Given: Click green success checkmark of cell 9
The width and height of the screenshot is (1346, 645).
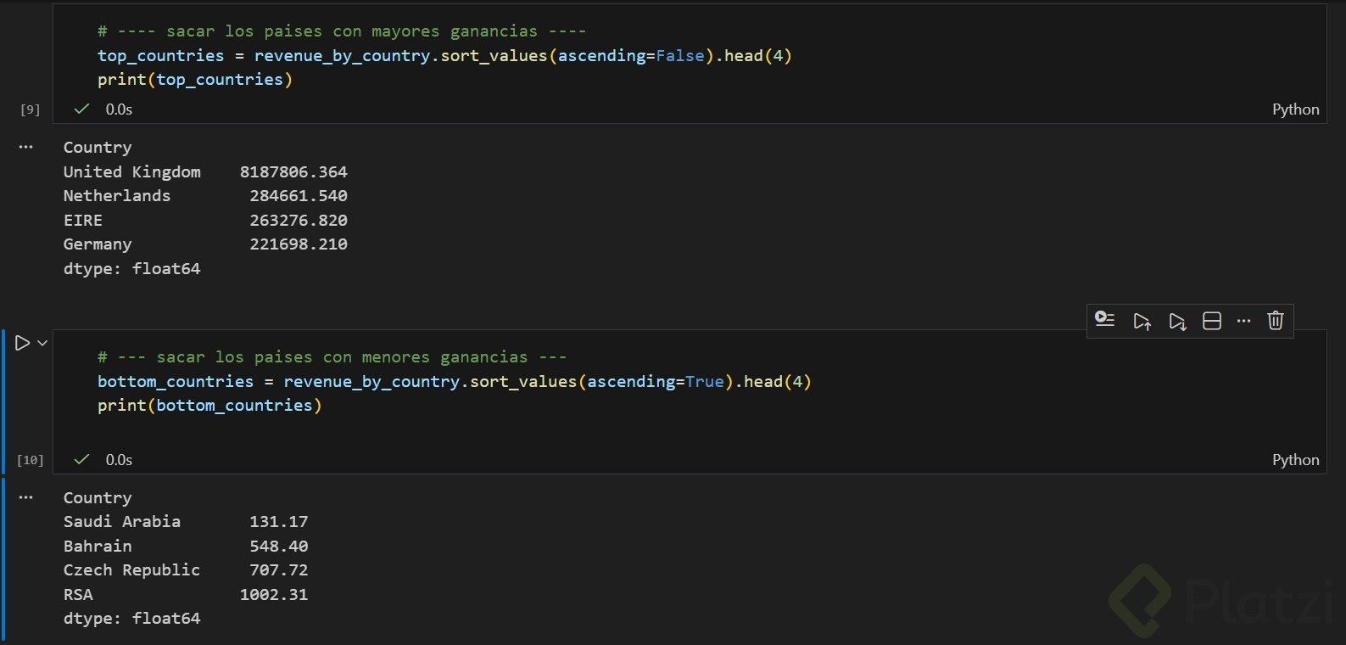Looking at the screenshot, I should (x=81, y=109).
